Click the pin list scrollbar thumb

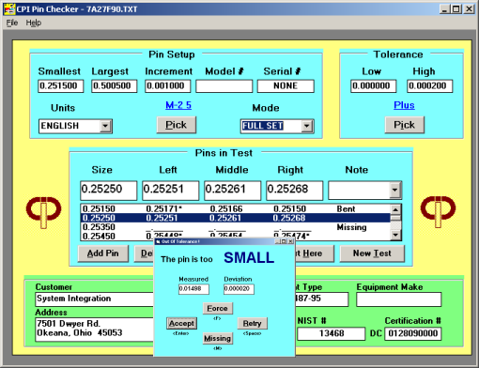[395, 218]
